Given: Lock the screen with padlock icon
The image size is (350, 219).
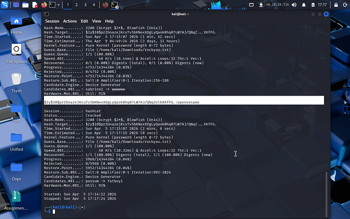Looking at the screenshot, I should [x=336, y=5].
